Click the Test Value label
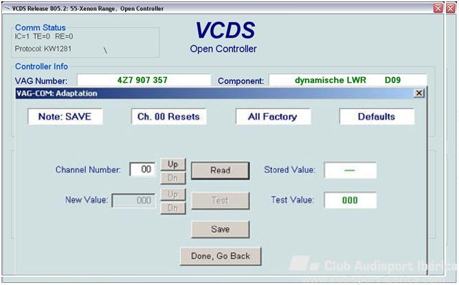The height and width of the screenshot is (285, 459). [x=293, y=200]
